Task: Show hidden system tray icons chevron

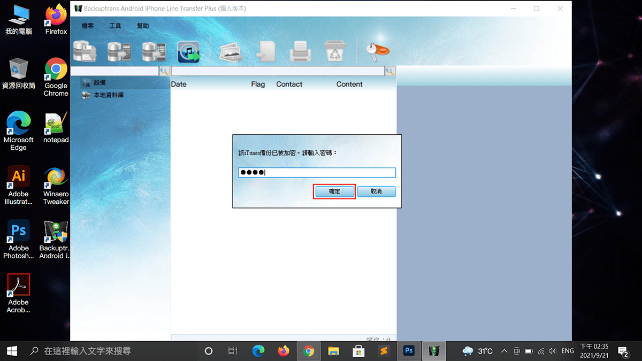Action: 504,351
